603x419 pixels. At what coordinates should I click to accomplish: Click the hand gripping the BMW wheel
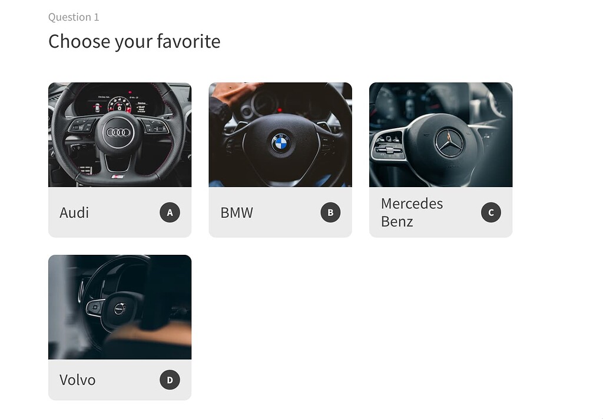(234, 94)
